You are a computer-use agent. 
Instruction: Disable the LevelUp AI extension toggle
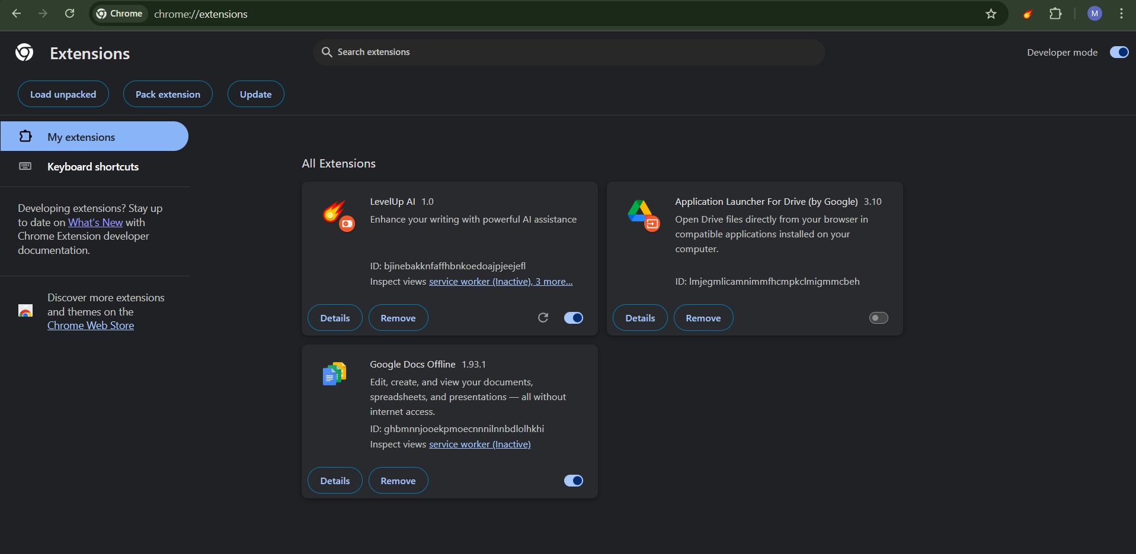(x=574, y=318)
